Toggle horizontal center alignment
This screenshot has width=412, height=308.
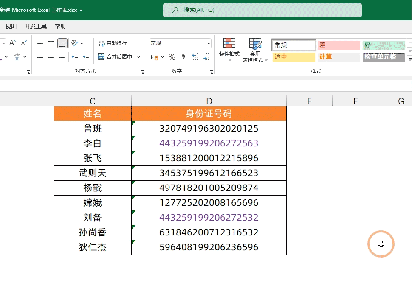(x=51, y=57)
